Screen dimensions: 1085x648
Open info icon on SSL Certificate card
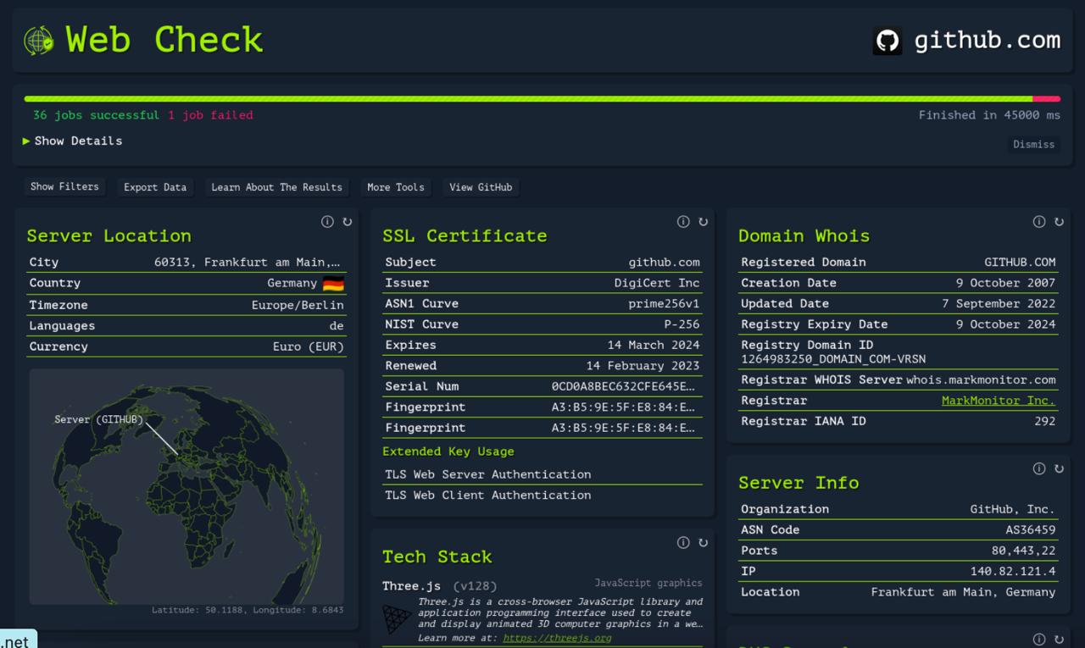683,222
